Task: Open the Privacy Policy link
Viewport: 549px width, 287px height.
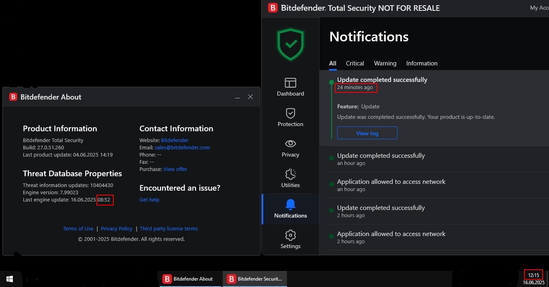Action: pyautogui.click(x=117, y=228)
